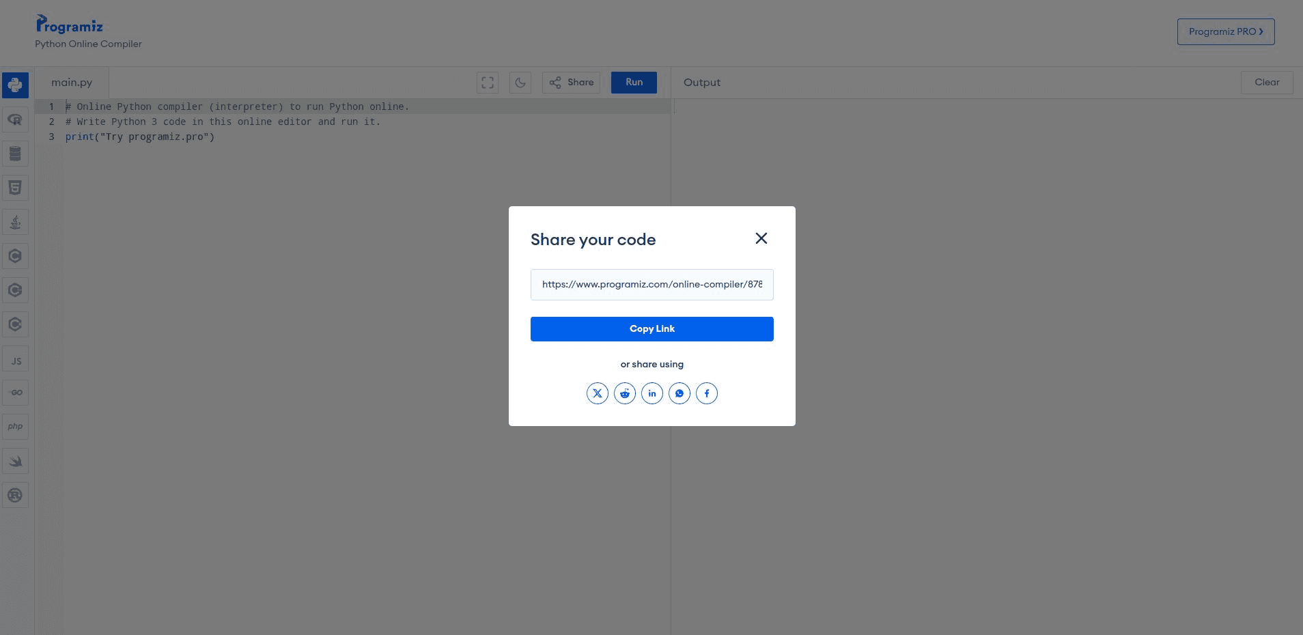This screenshot has width=1303, height=635.
Task: Select the Python language icon in sidebar
Action: [x=15, y=85]
